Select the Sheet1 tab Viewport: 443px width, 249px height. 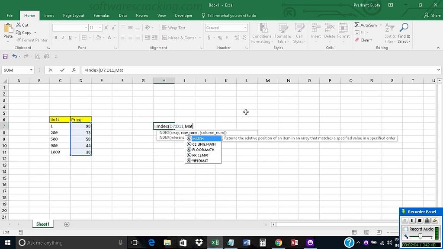coord(43,224)
